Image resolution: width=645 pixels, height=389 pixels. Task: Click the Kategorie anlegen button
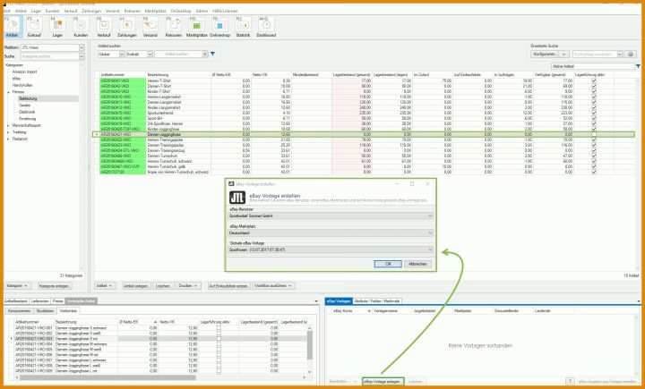(55, 285)
